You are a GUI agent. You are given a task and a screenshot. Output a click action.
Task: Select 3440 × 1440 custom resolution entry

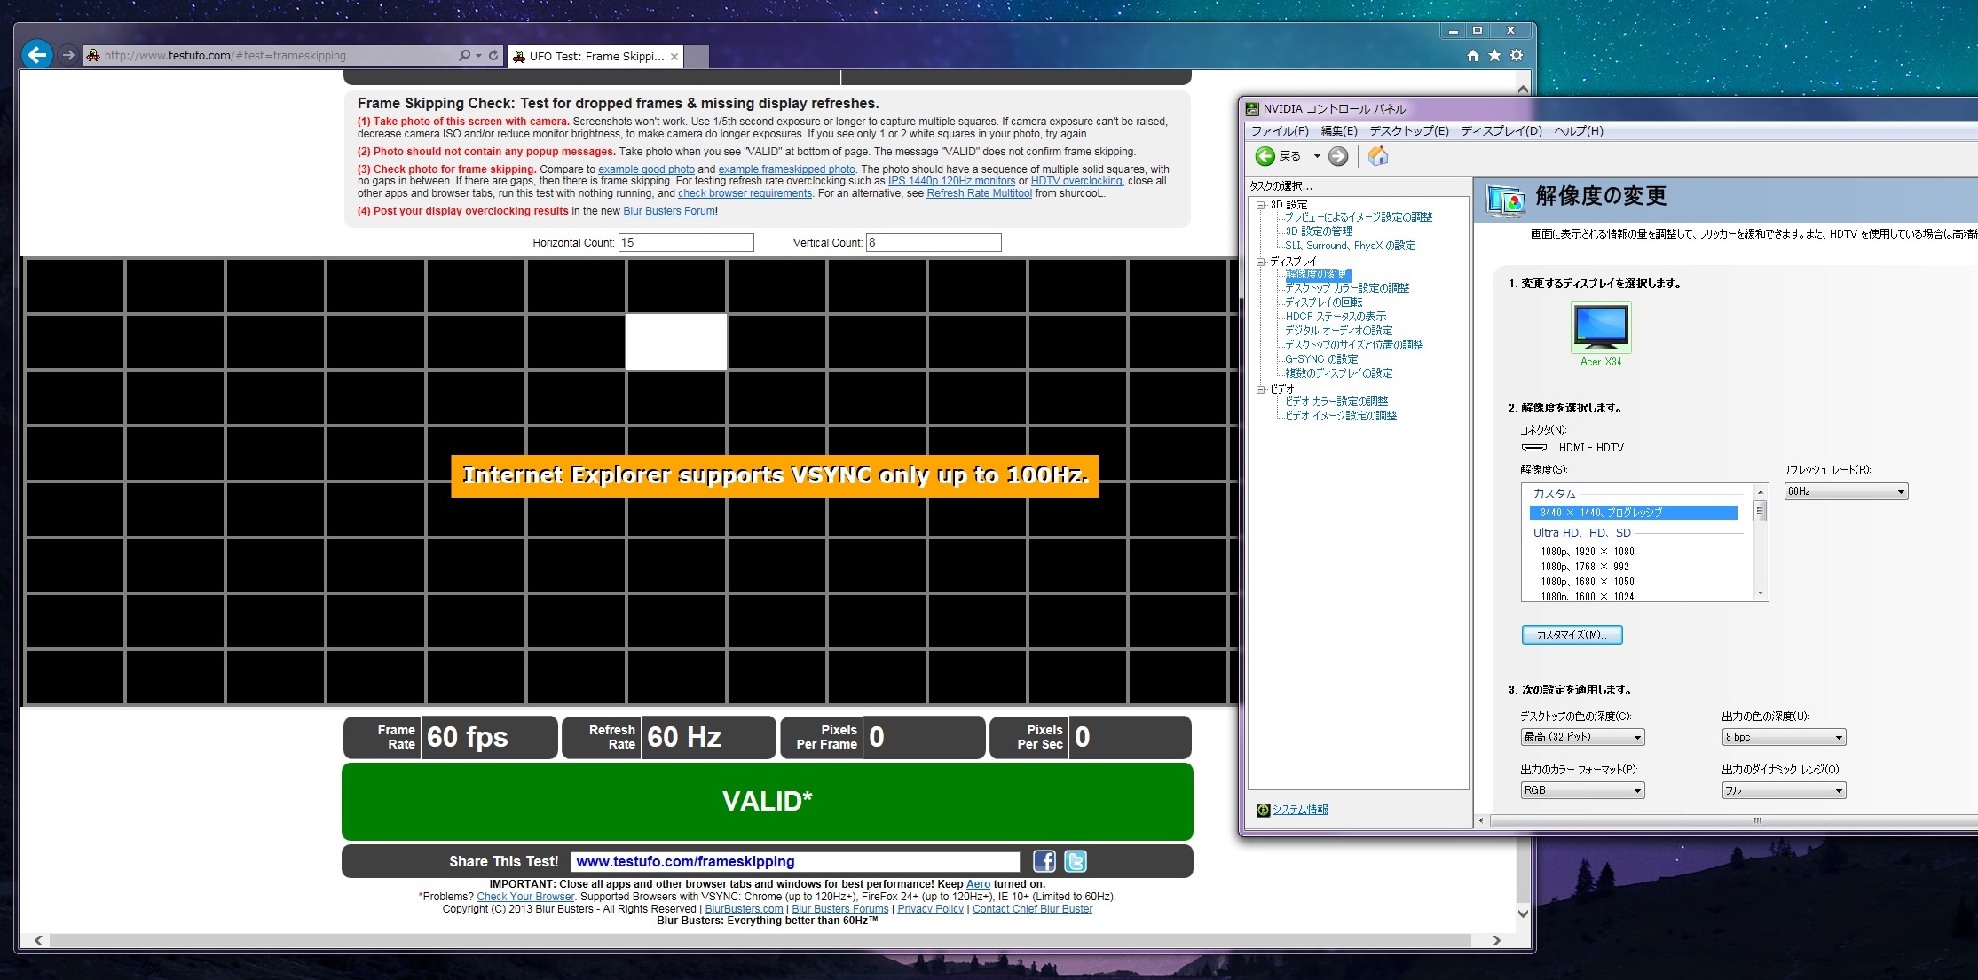(1633, 513)
